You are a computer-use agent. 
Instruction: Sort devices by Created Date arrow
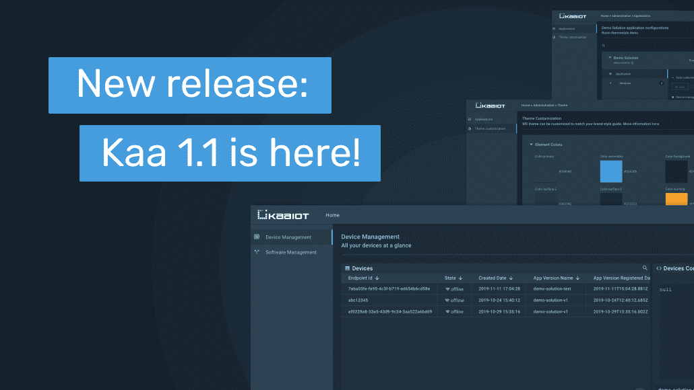point(511,278)
